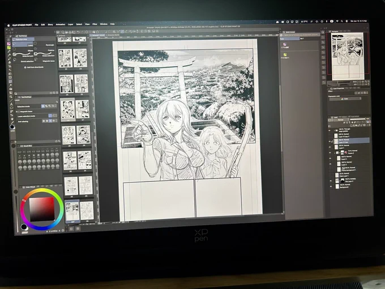The image size is (385, 289).
Task: Adjust the layer opacity slider
Action: tap(357, 119)
